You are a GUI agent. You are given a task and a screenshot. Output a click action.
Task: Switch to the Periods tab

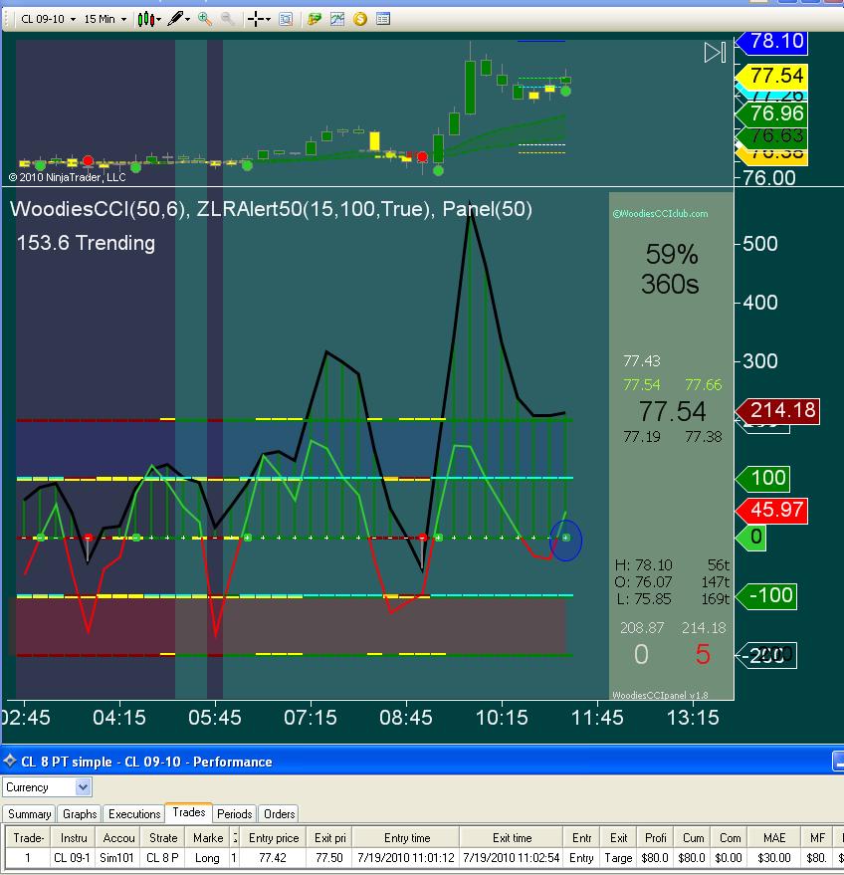[x=234, y=814]
